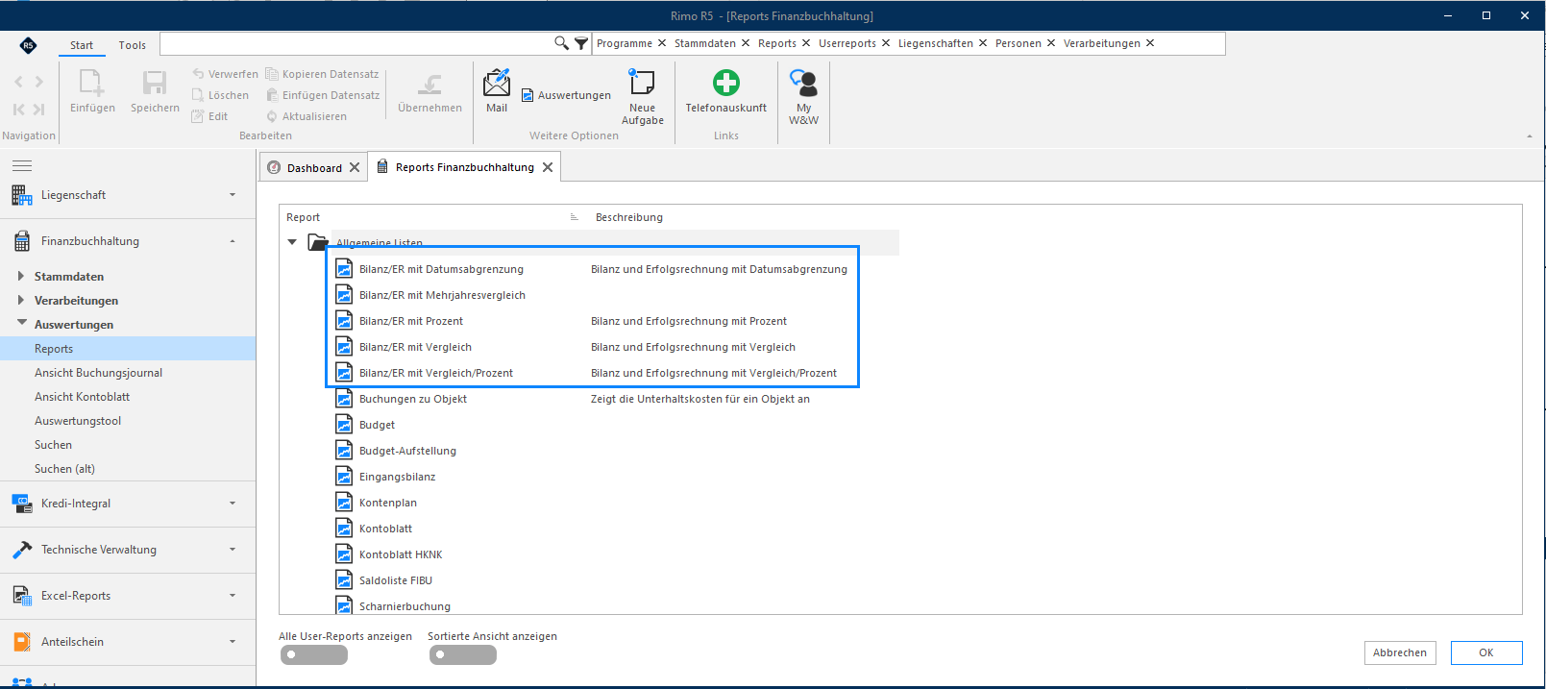Click the Einfügen document icon
Image resolution: width=1546 pixels, height=689 pixels.
point(91,83)
